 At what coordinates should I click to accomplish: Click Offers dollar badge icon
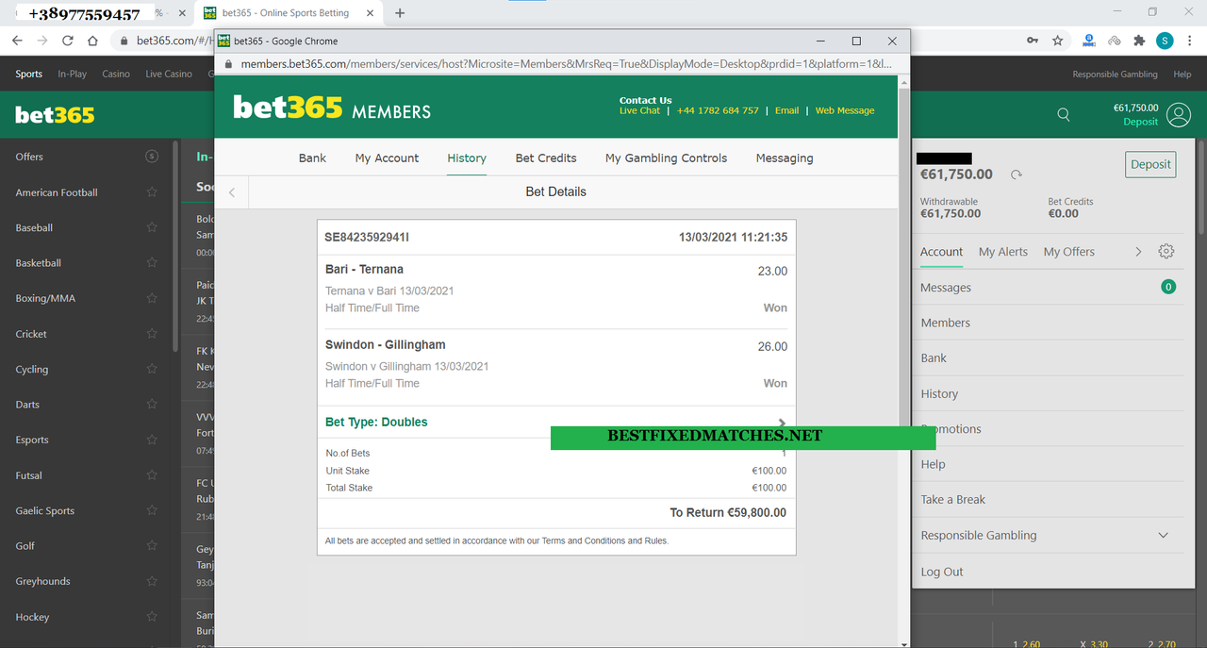[152, 157]
